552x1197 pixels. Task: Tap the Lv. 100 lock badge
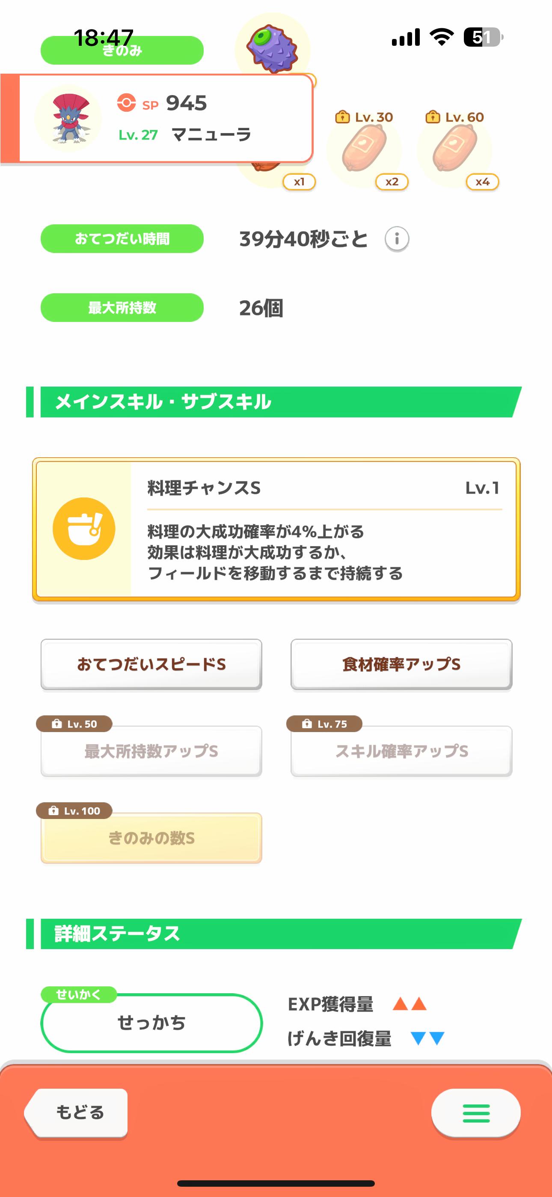[x=74, y=811]
